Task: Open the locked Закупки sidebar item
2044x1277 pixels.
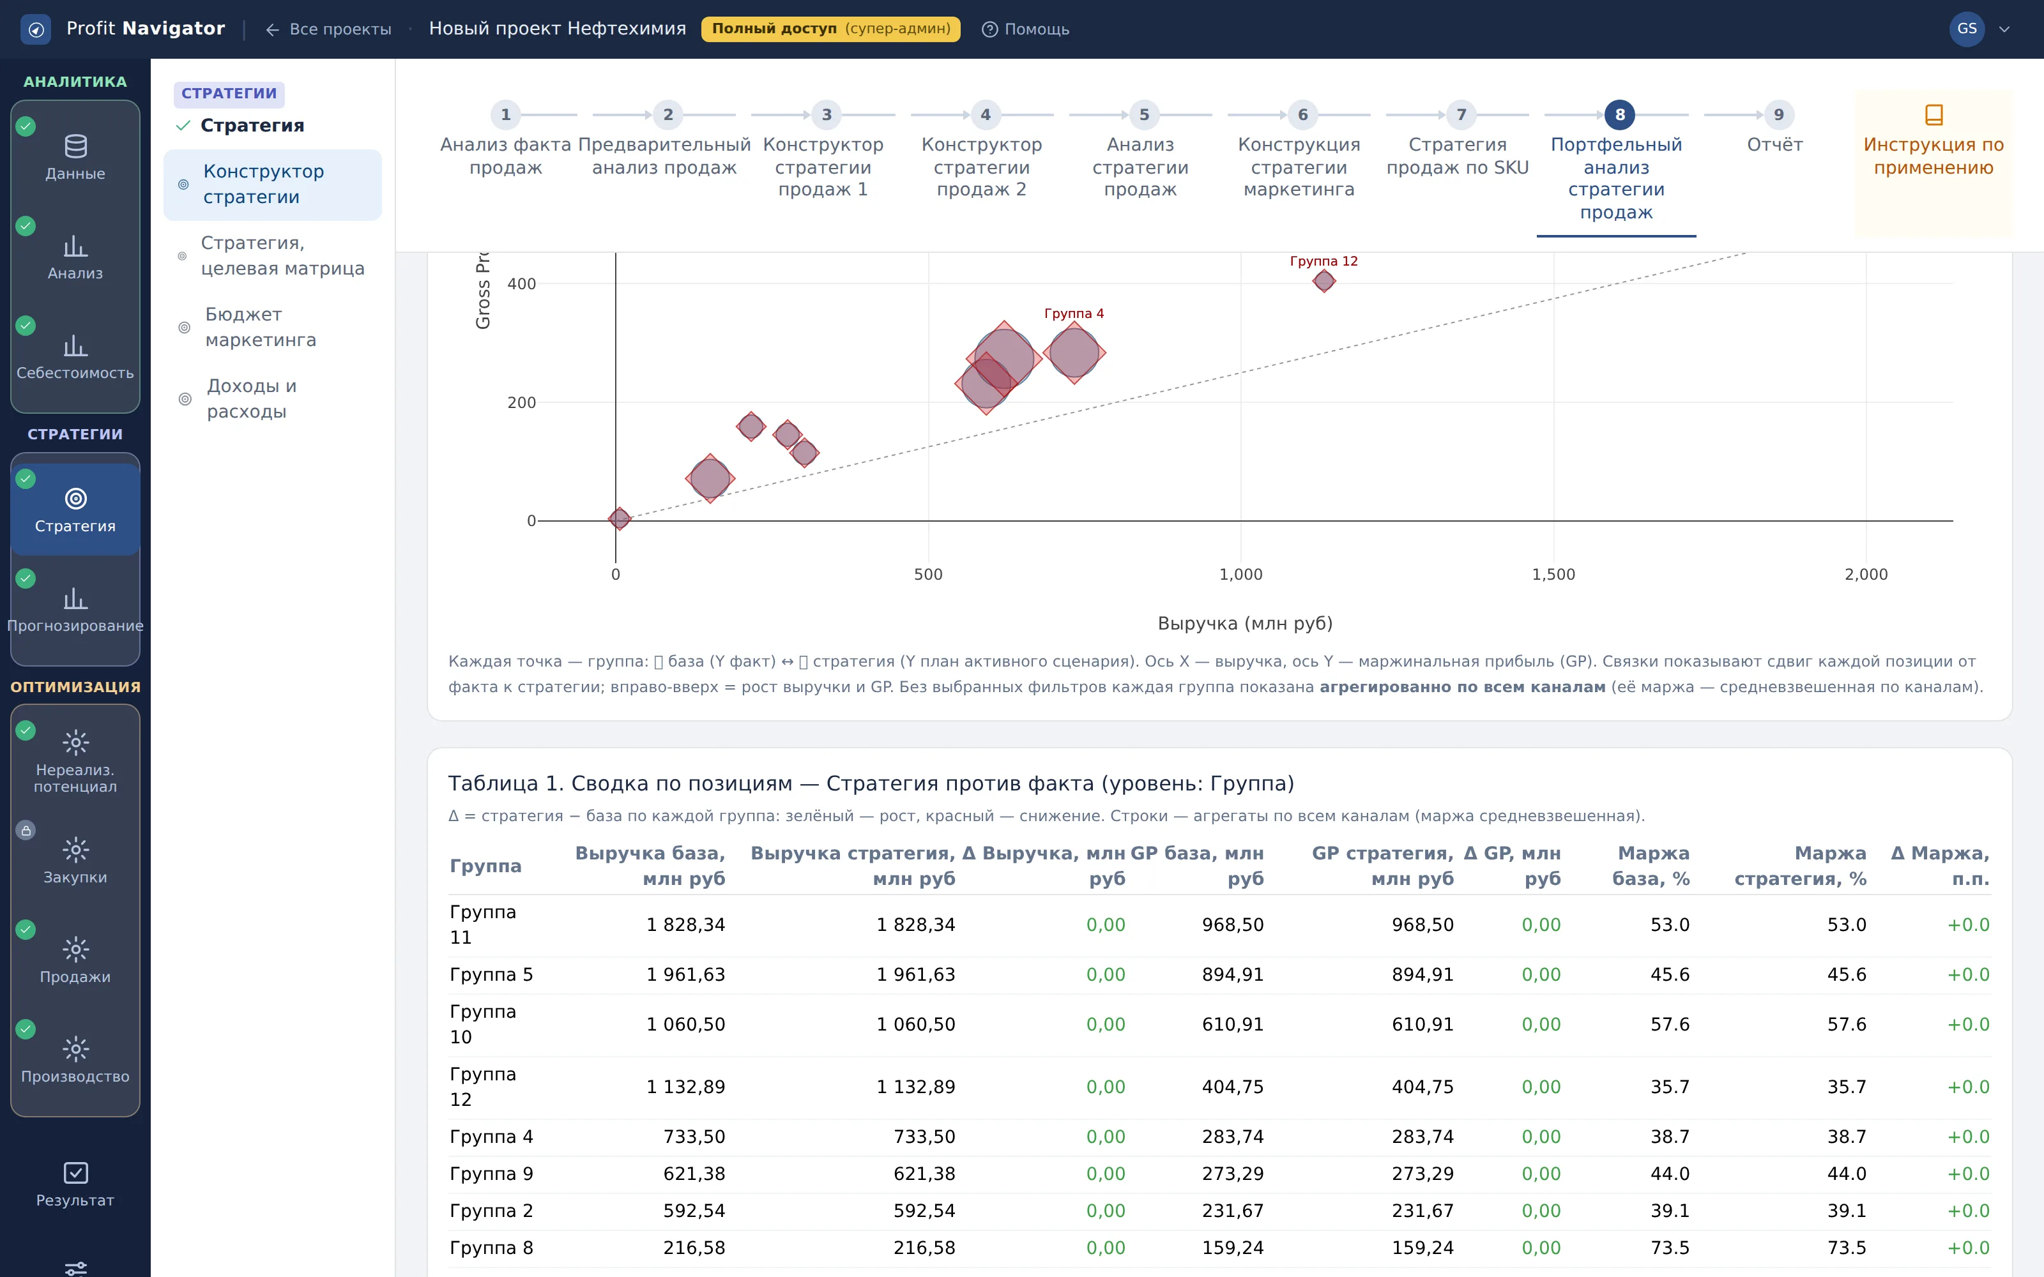Action: point(75,861)
